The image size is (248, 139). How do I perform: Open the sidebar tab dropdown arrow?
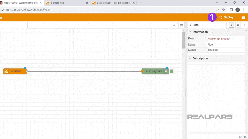tap(245, 25)
